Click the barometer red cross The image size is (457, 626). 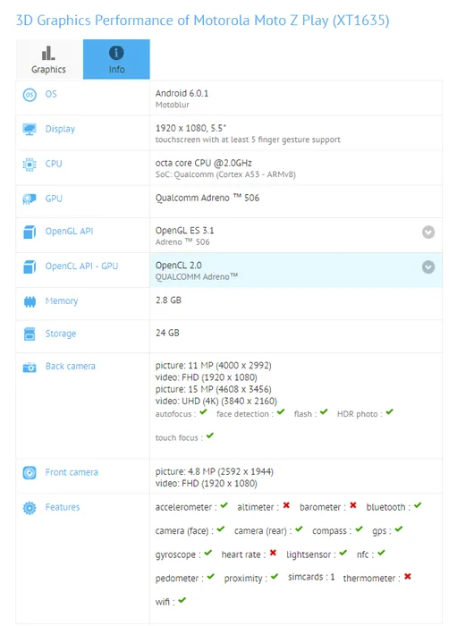[x=353, y=505]
